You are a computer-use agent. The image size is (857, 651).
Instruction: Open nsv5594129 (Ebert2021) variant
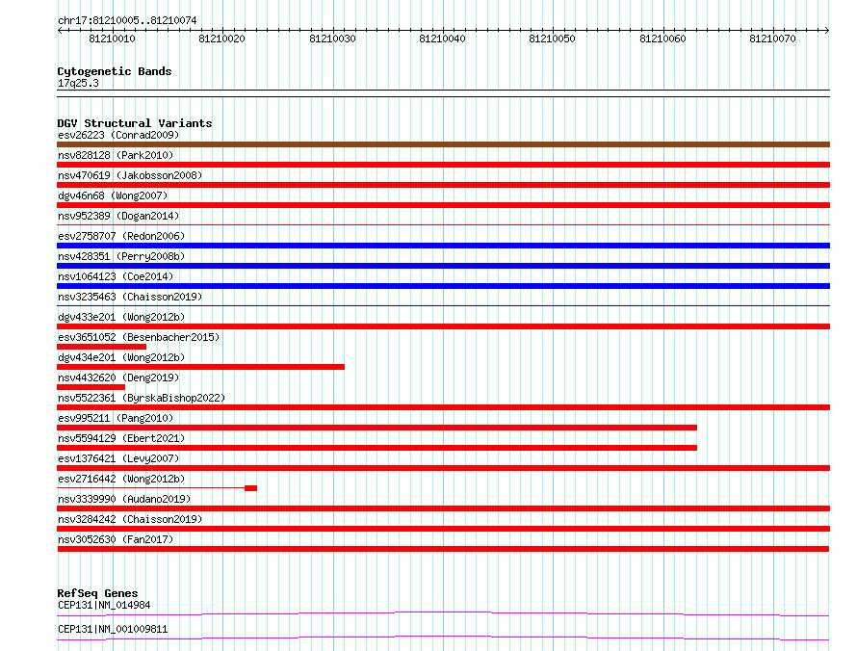click(x=121, y=438)
